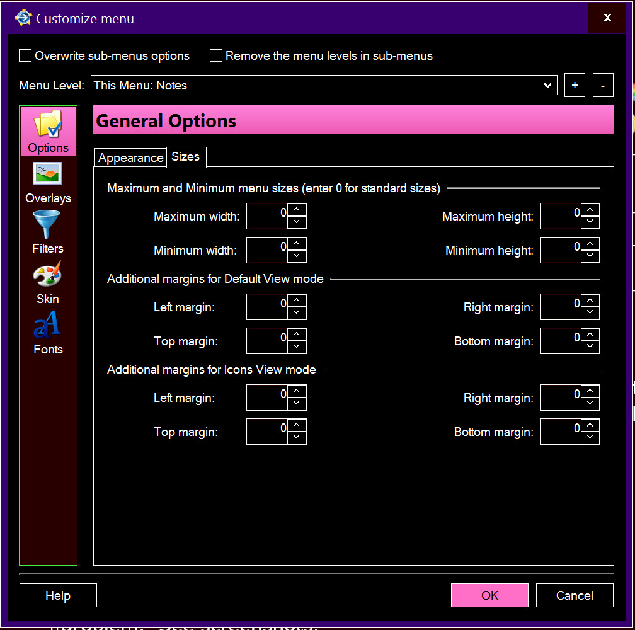Image resolution: width=635 pixels, height=630 pixels.
Task: Click the plus button beside Menu Level
Action: [575, 85]
